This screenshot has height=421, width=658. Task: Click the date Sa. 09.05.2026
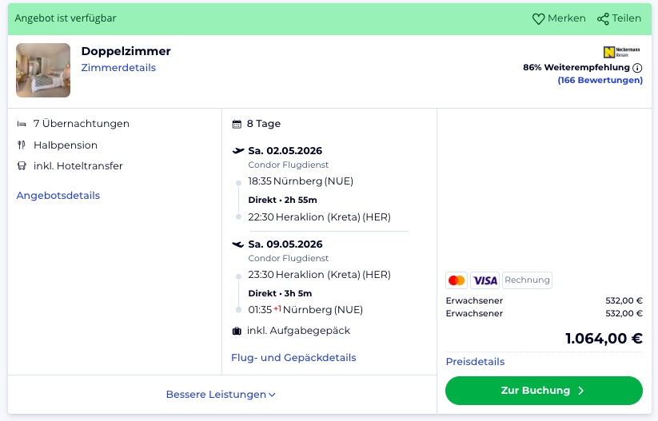coord(285,244)
